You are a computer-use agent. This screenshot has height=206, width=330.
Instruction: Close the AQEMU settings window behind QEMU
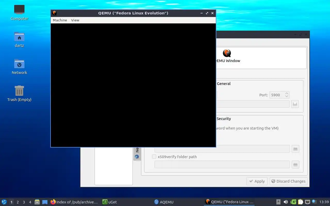pos(306,35)
